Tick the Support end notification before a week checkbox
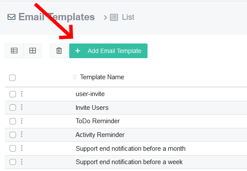 (x=13, y=162)
